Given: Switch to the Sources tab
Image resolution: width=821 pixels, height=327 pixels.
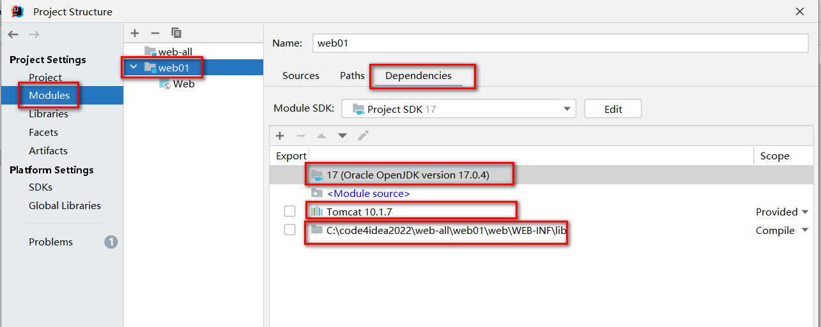Looking at the screenshot, I should pyautogui.click(x=300, y=76).
